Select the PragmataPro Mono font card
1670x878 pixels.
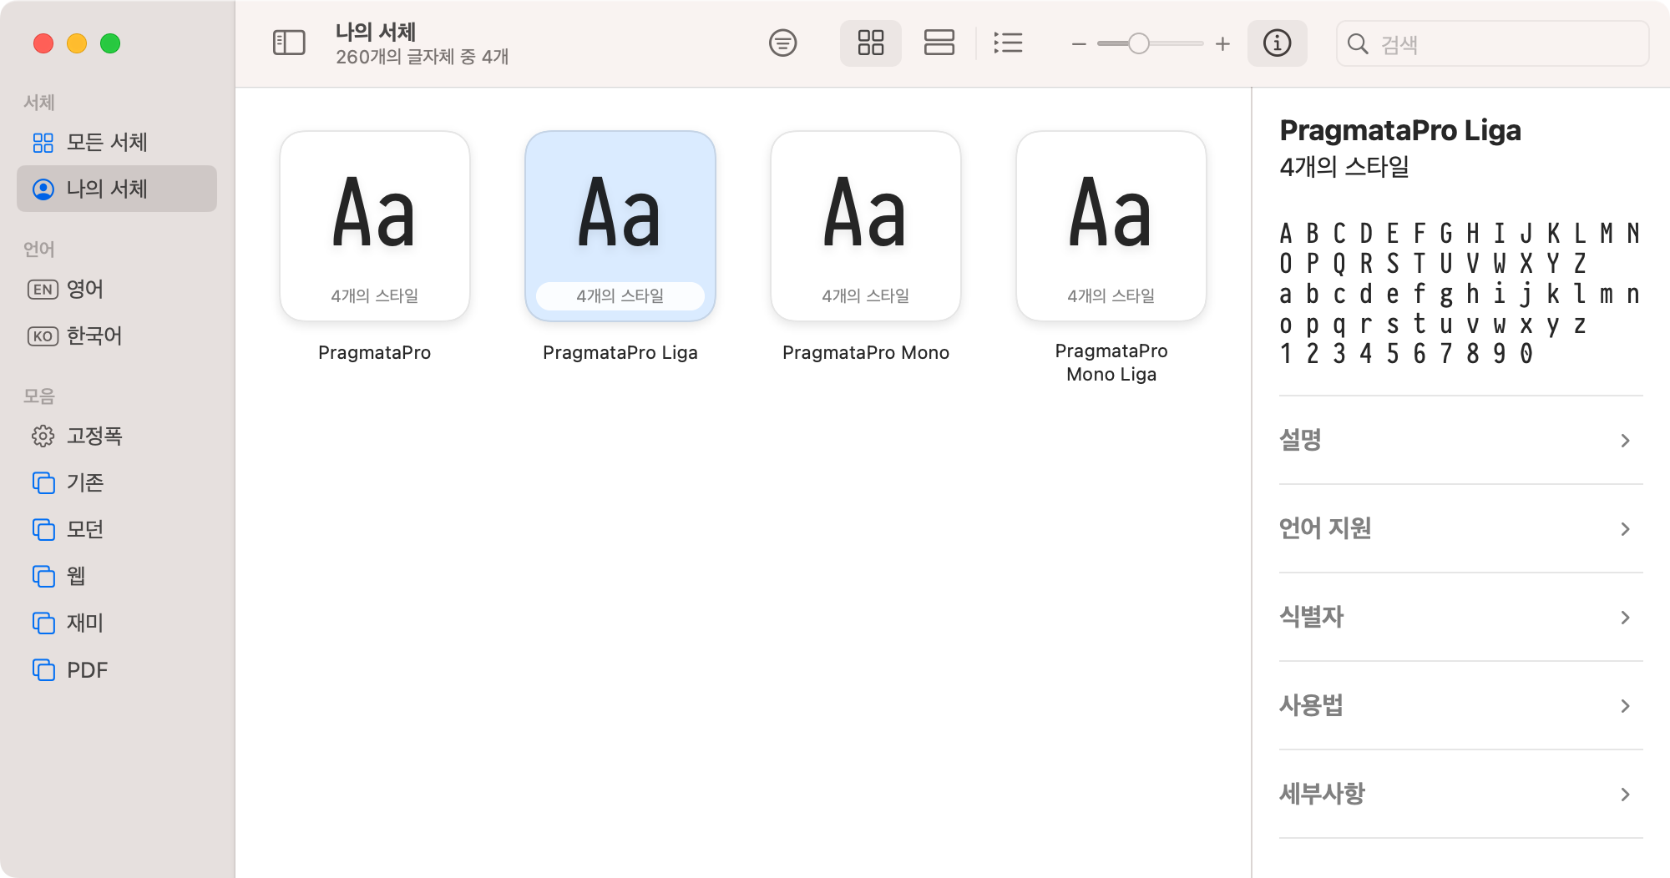(x=866, y=226)
